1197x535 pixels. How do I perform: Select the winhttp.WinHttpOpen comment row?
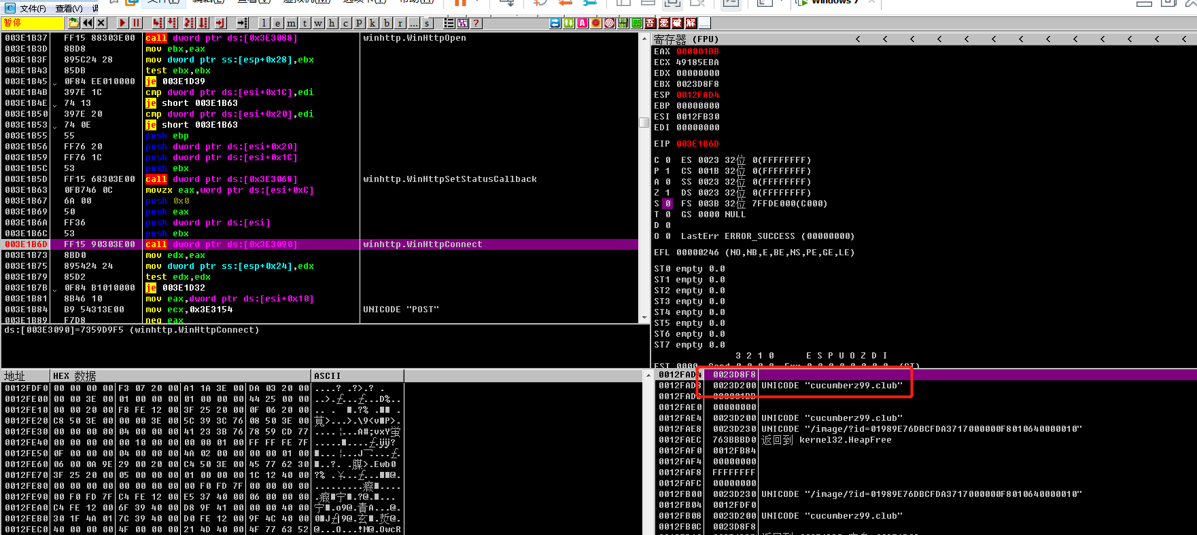[x=414, y=38]
